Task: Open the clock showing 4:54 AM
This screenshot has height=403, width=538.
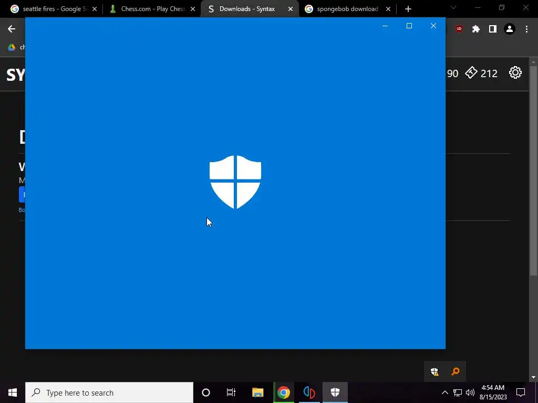Action: tap(493, 393)
